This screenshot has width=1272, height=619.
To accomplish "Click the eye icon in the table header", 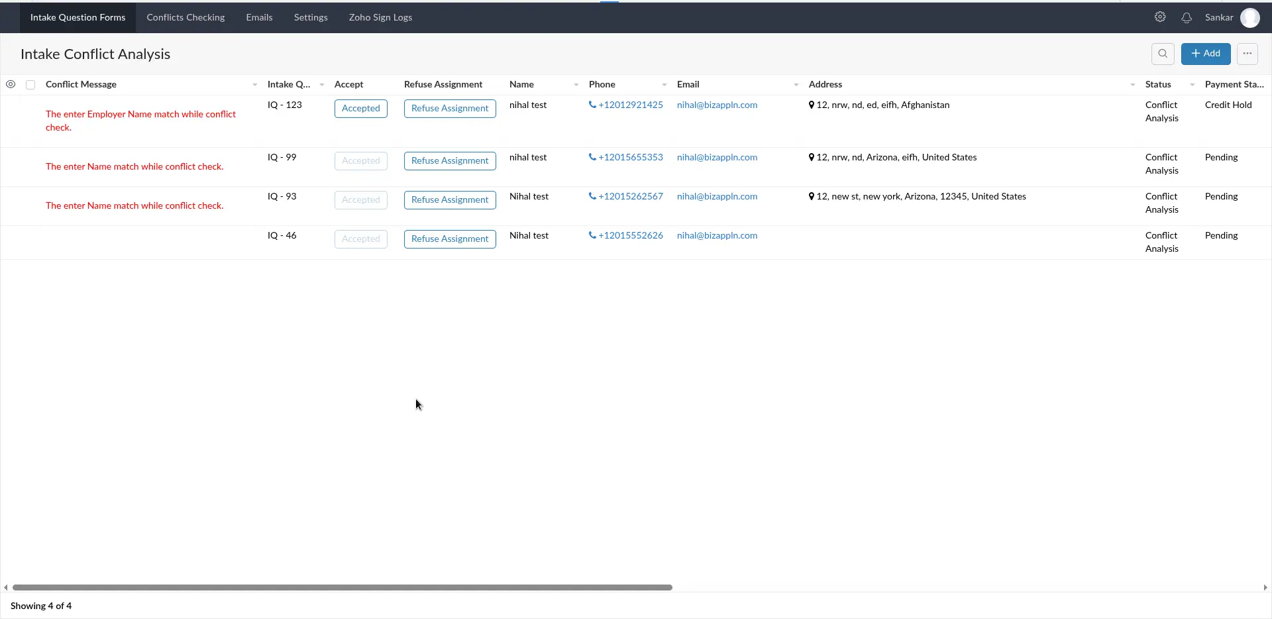I will (x=11, y=84).
